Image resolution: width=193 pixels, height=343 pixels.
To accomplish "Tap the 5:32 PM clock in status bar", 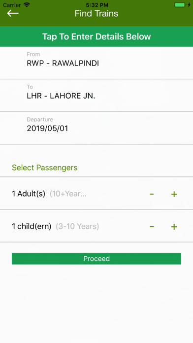I will [96, 5].
